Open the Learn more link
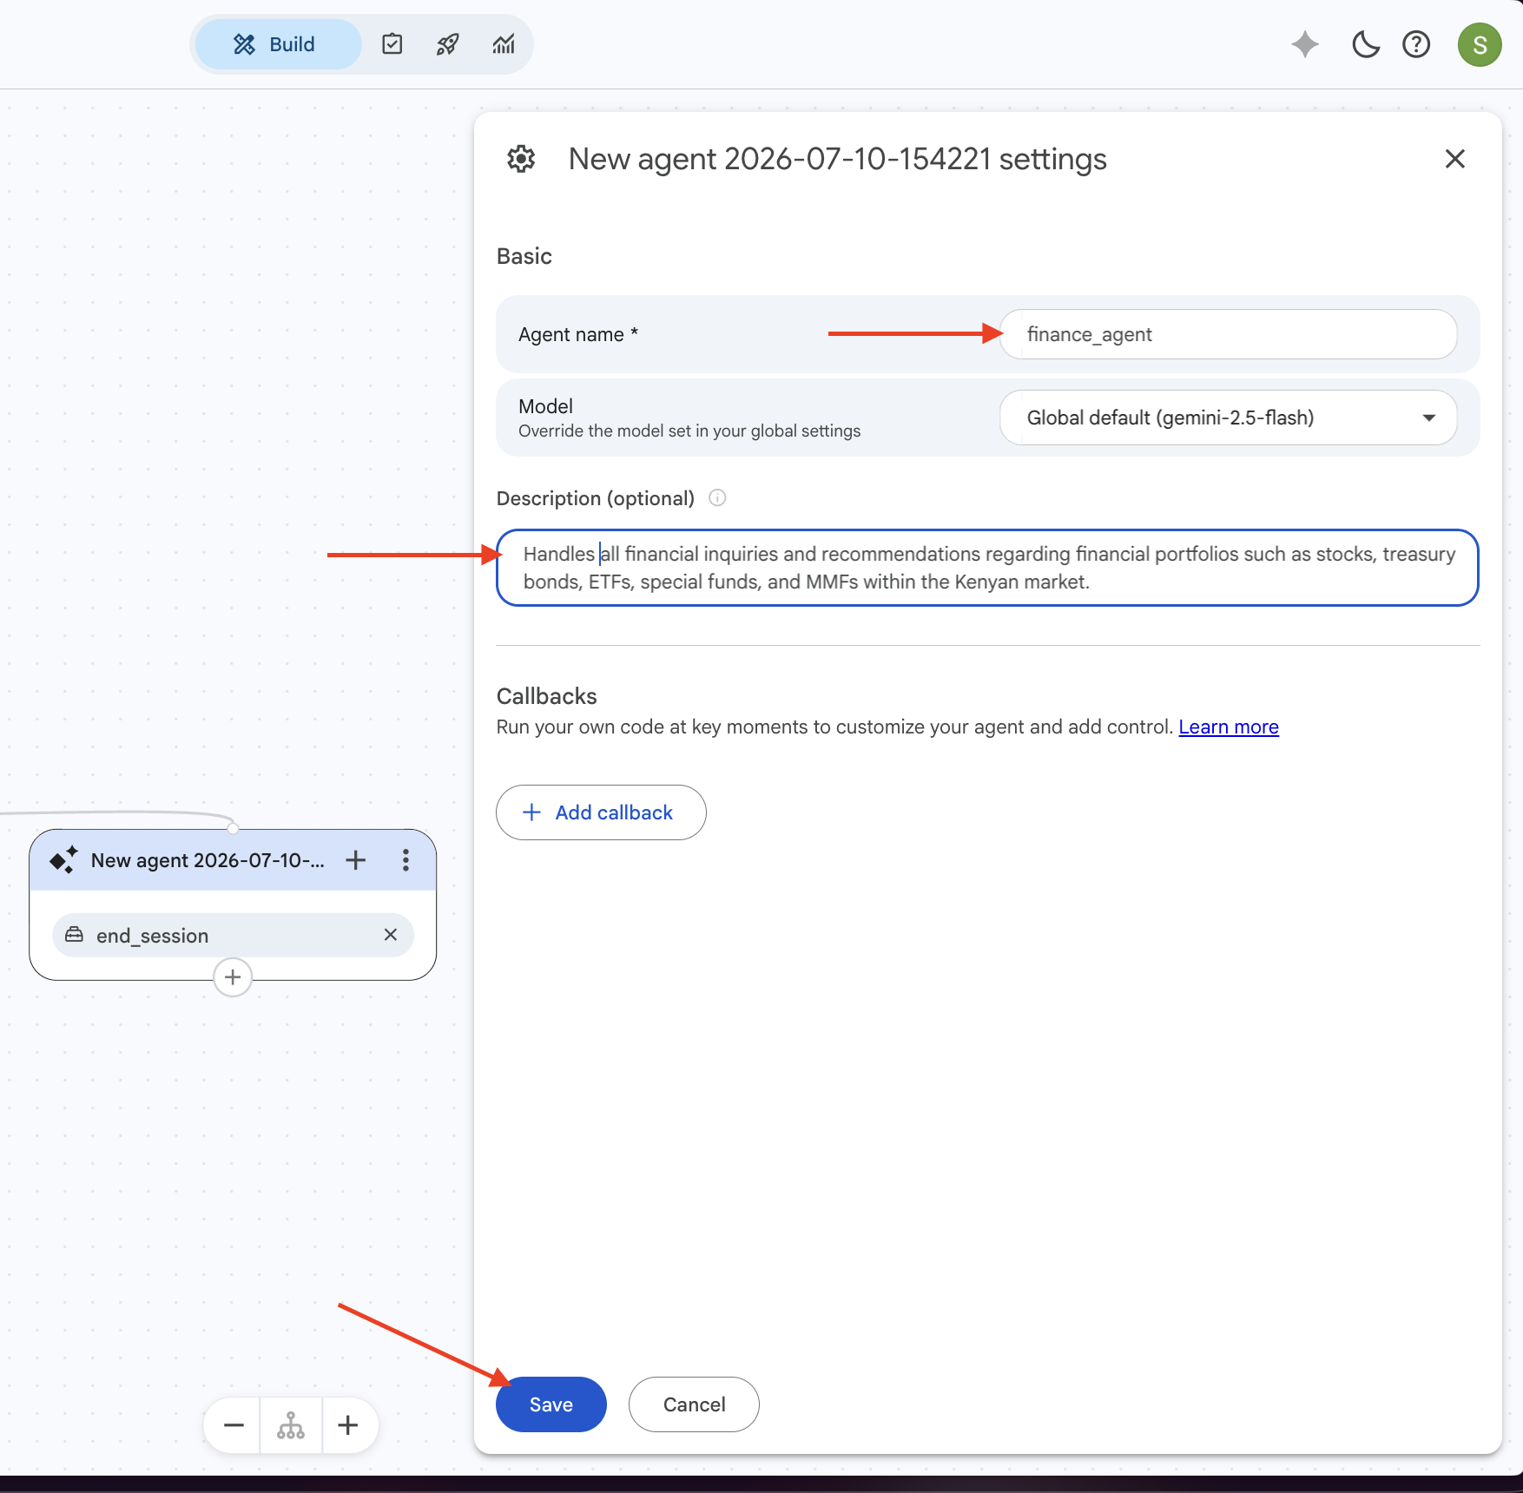This screenshot has width=1523, height=1493. coord(1229,727)
